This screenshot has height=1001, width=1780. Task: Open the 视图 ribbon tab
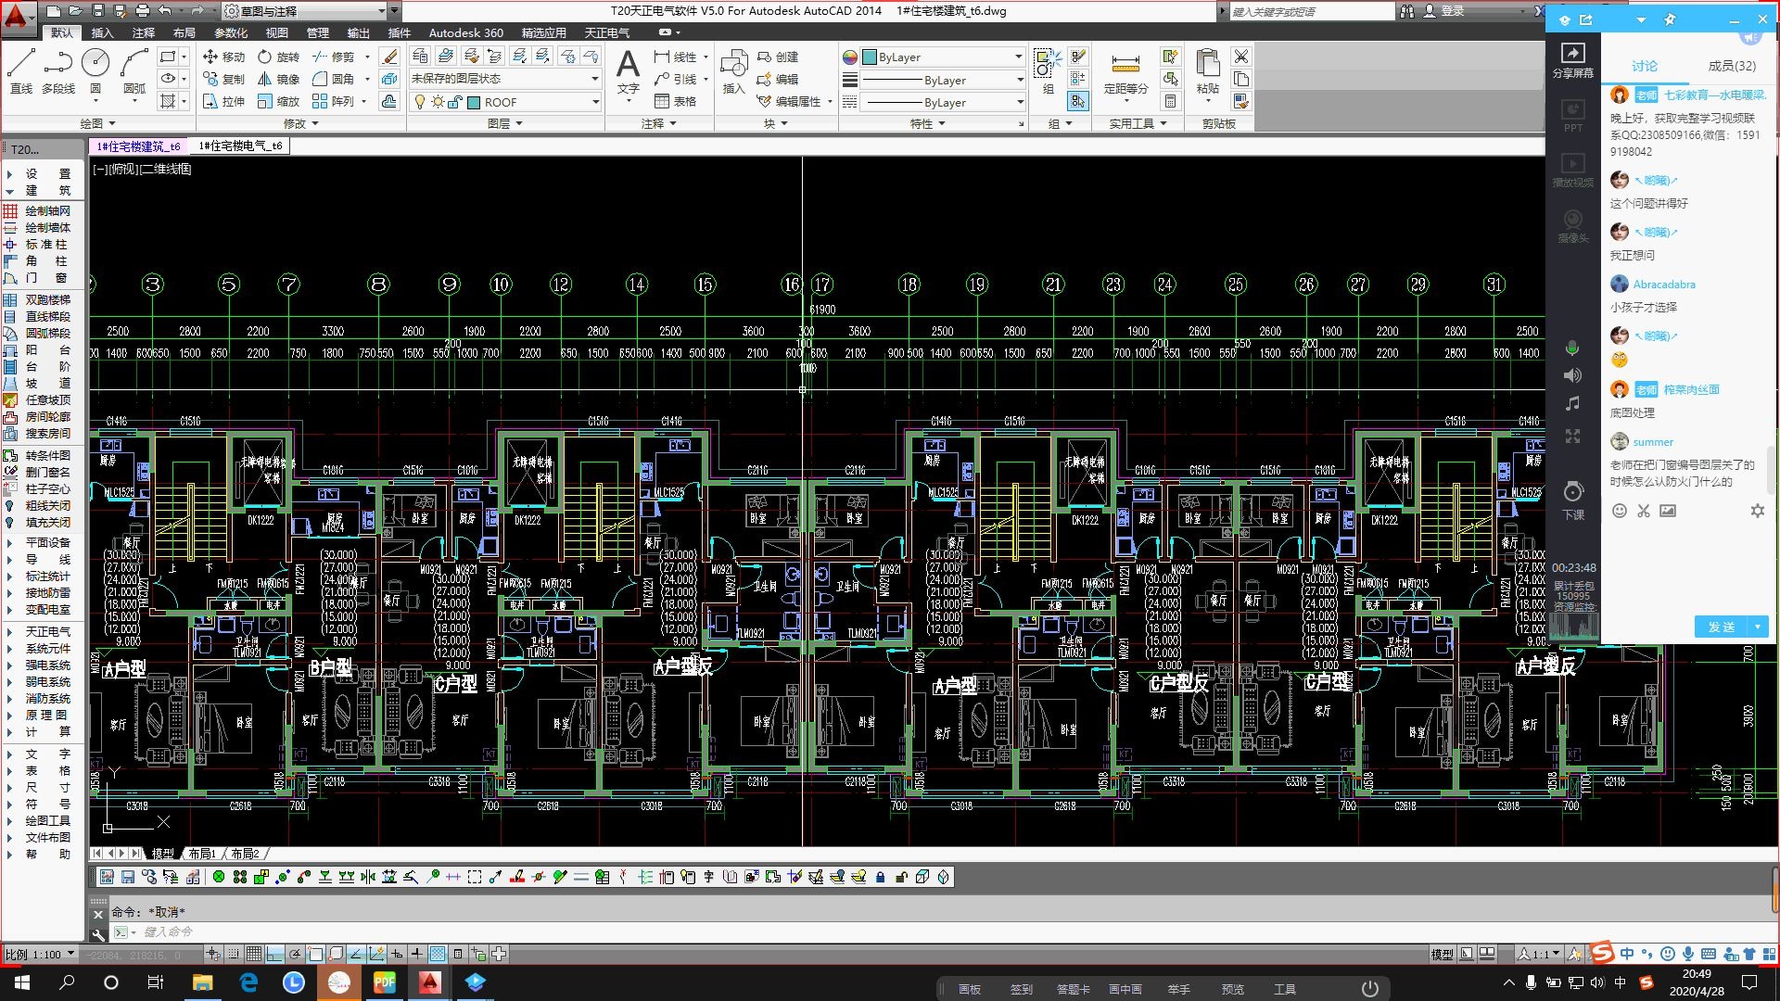point(276,32)
